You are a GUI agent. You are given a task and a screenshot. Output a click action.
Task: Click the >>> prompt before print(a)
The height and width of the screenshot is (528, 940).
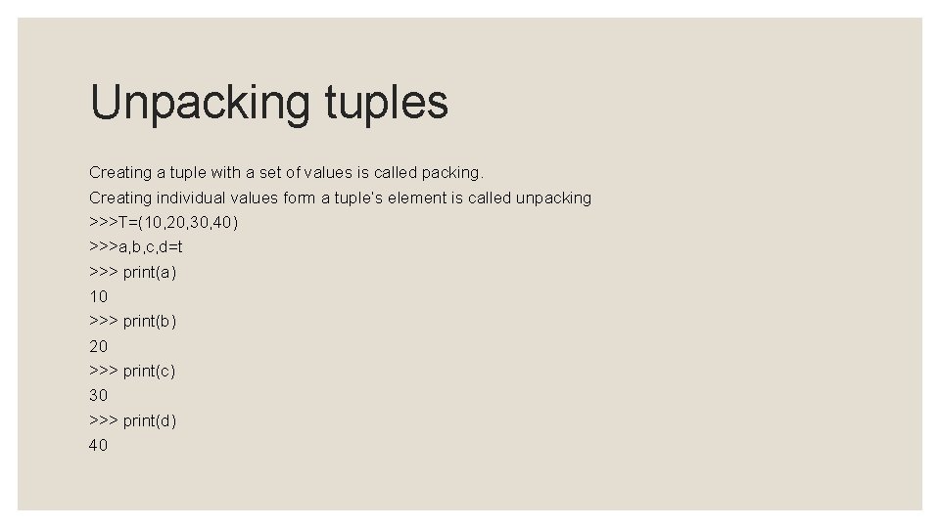pos(103,272)
